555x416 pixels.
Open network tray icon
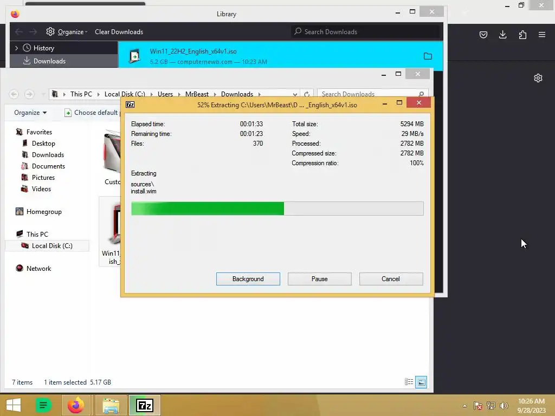pyautogui.click(x=491, y=405)
